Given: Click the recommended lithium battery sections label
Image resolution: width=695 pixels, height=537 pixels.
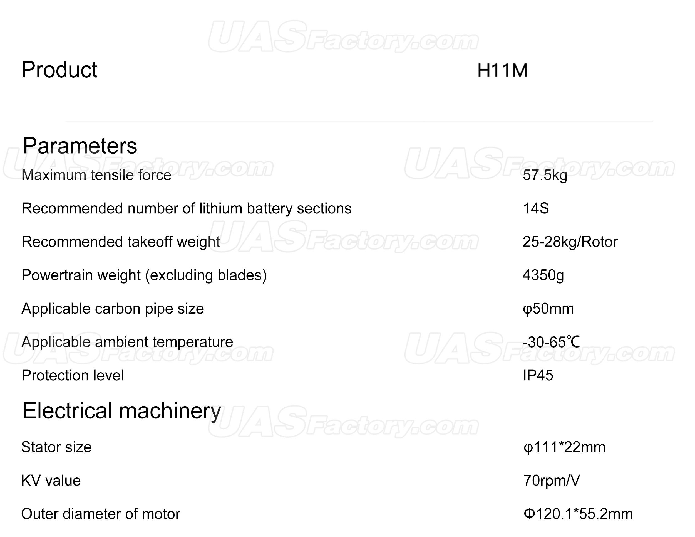Looking at the screenshot, I should 187,209.
